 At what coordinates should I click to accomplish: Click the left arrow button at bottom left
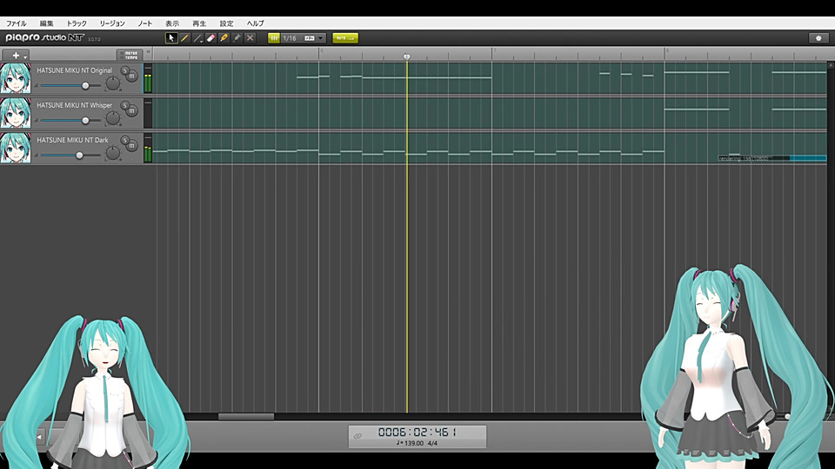(39, 437)
